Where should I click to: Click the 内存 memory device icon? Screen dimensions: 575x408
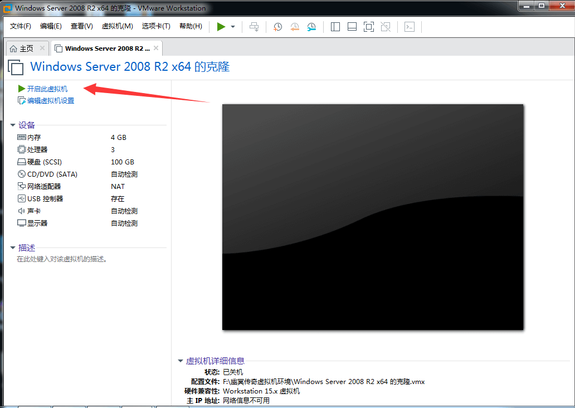(x=22, y=137)
